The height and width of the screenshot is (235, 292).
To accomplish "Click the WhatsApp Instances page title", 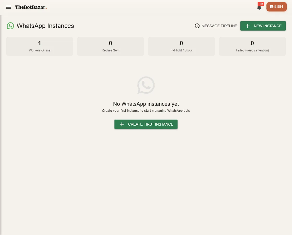I will [45, 26].
